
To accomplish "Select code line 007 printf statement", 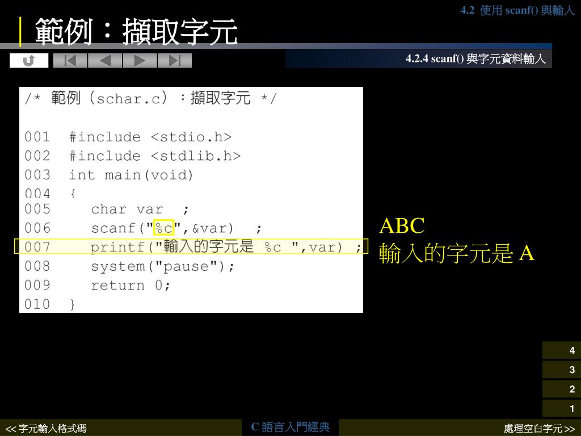I will [x=191, y=246].
